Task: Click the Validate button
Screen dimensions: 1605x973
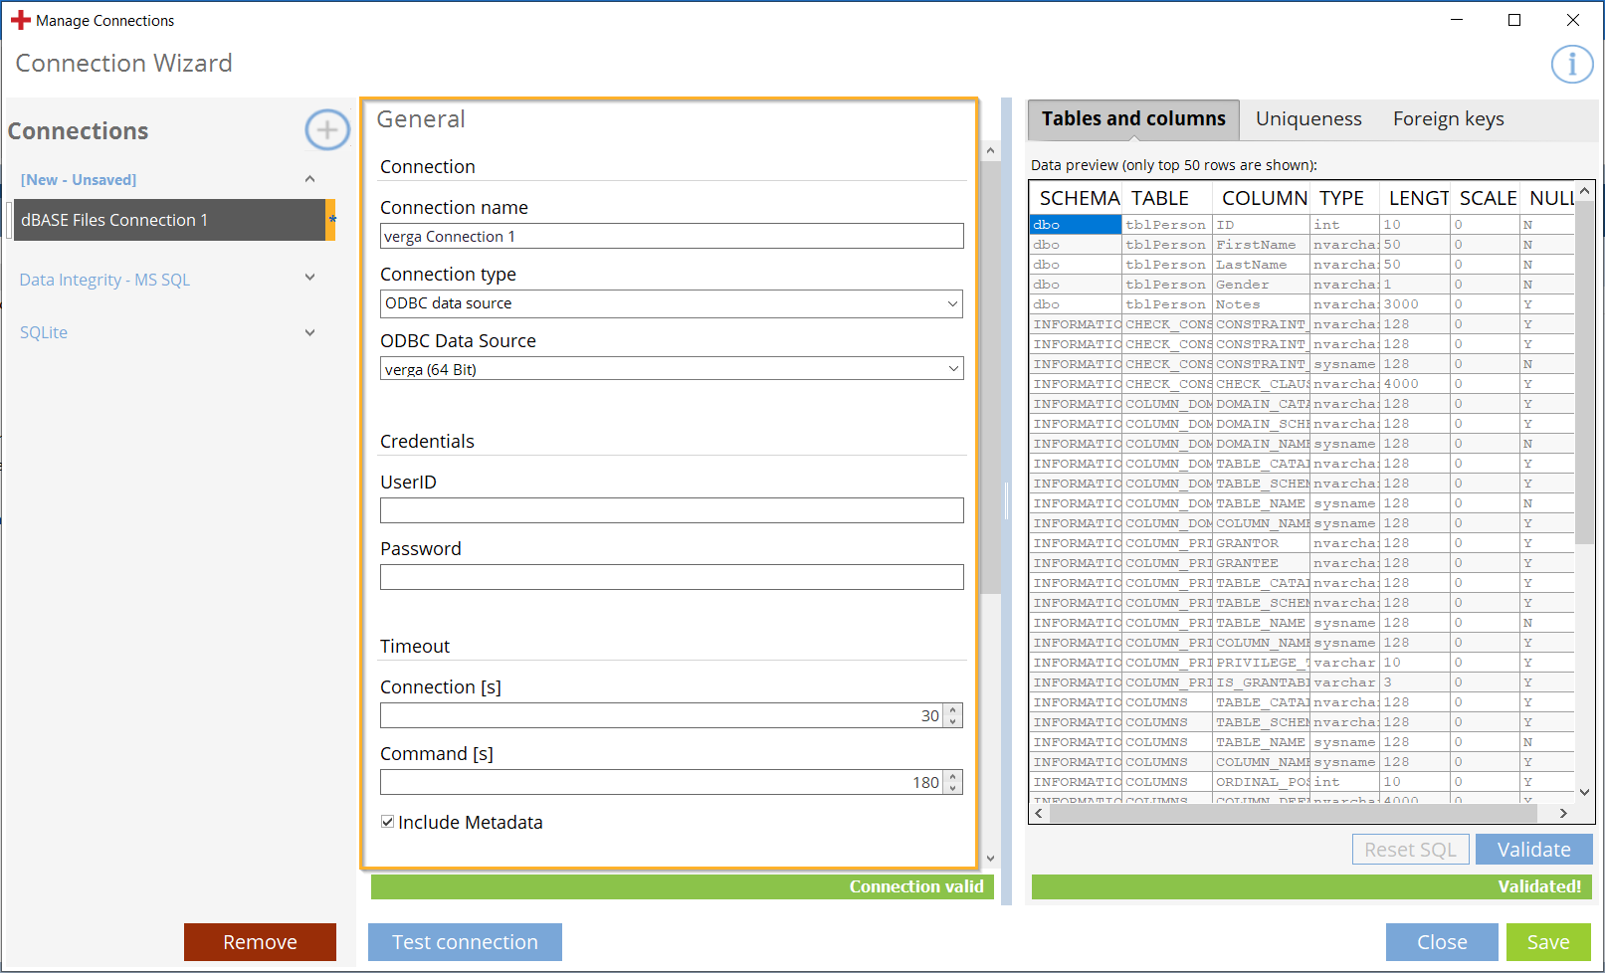Action: click(1532, 850)
